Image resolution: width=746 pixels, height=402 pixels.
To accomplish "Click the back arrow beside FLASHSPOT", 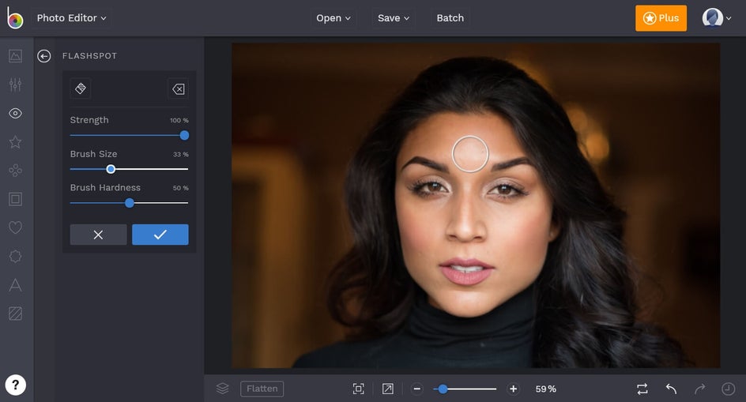I will pos(44,56).
